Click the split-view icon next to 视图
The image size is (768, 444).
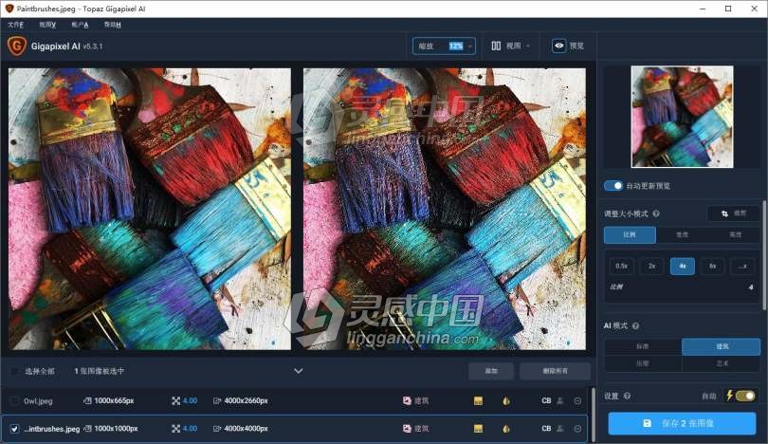coord(496,46)
